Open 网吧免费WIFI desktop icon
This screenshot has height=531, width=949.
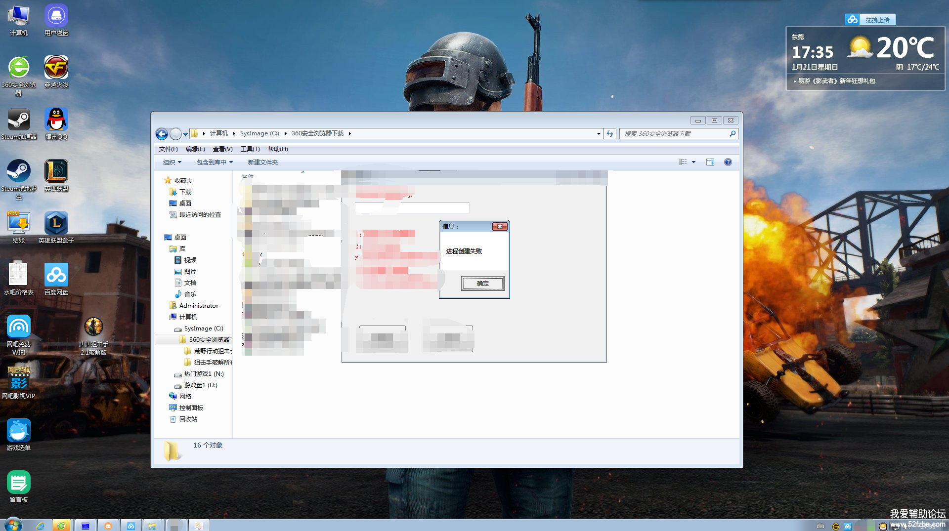(x=19, y=335)
